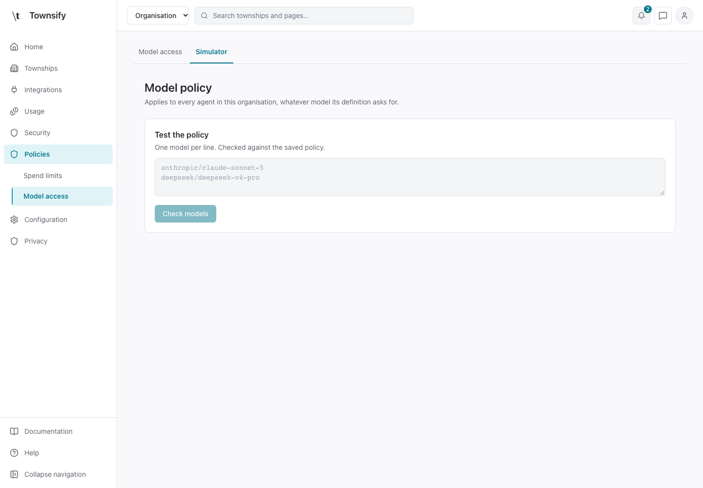This screenshot has height=488, width=703.
Task: Click the Usage chart icon
Action: pos(14,111)
